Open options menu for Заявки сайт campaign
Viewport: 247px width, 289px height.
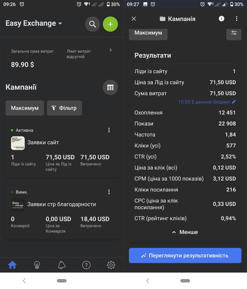(109, 130)
